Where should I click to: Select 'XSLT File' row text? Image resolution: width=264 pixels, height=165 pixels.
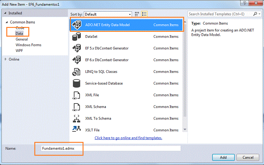(92, 130)
